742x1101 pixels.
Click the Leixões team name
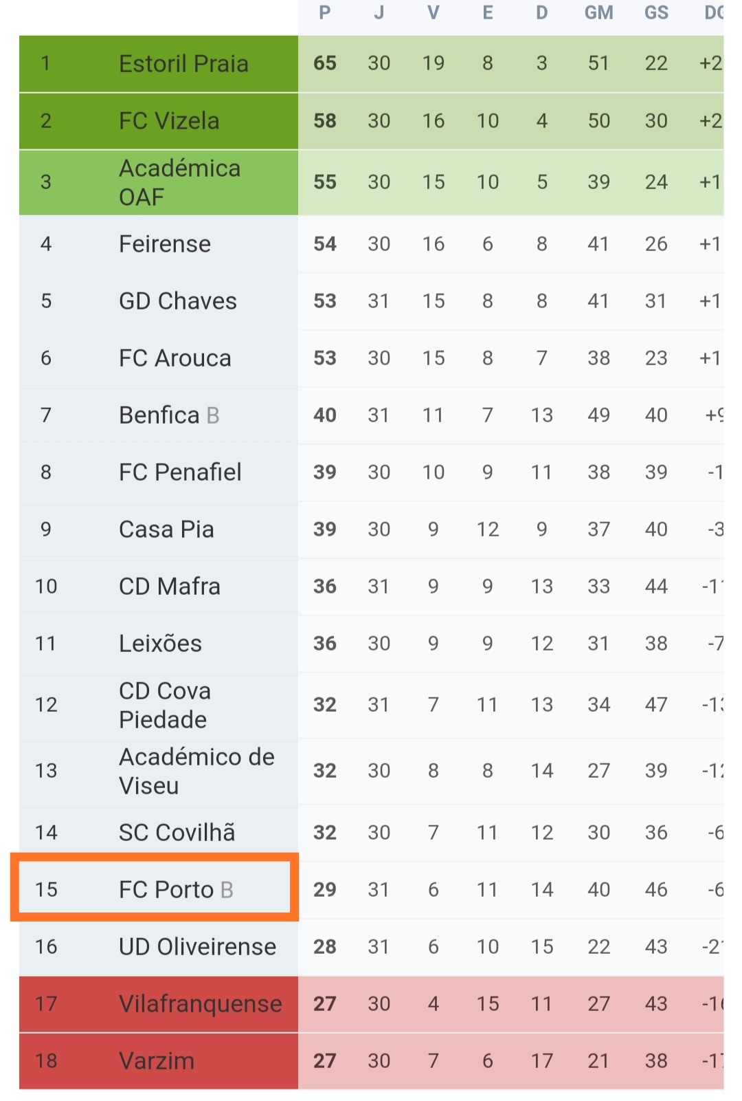pos(160,644)
